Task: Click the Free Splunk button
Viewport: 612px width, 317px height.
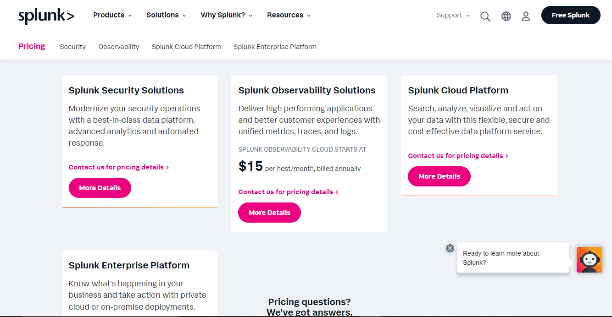Action: pos(570,15)
